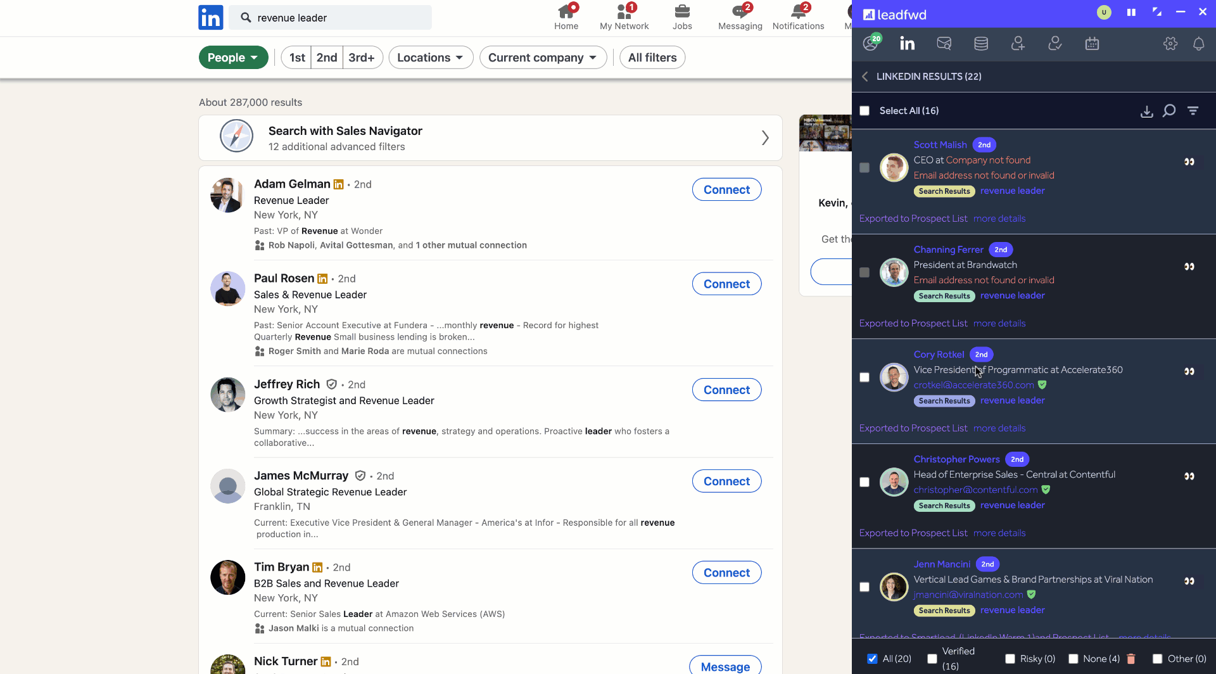Toggle the Risky (0) filter checkbox
Viewport: 1216px width, 674px height.
coord(1010,659)
